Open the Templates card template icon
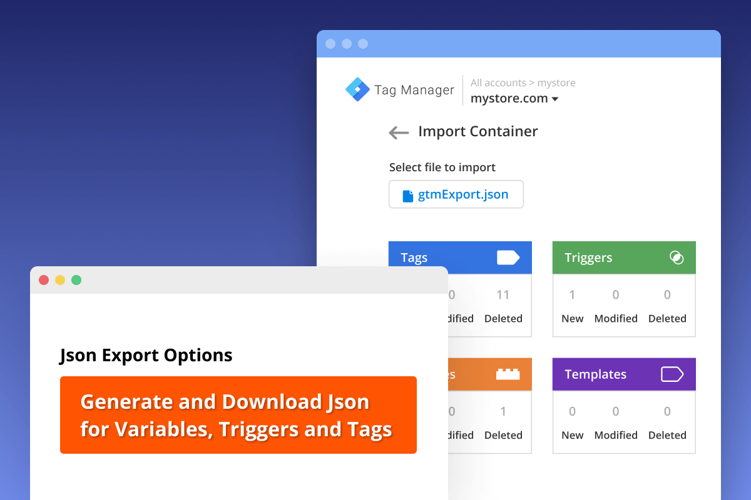 pos(672,374)
